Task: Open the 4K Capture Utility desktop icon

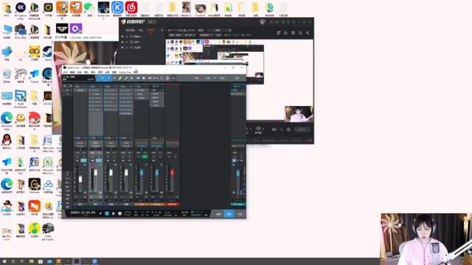Action: [x=21, y=9]
